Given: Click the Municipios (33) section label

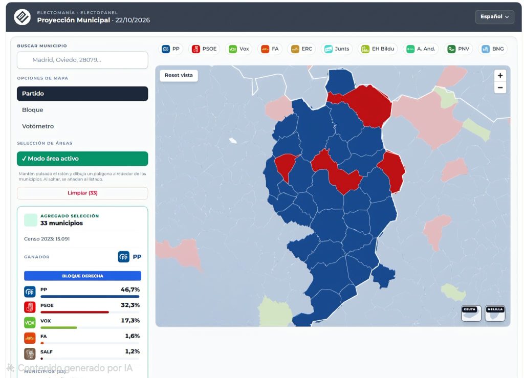Looking at the screenshot, I should coord(45,371).
